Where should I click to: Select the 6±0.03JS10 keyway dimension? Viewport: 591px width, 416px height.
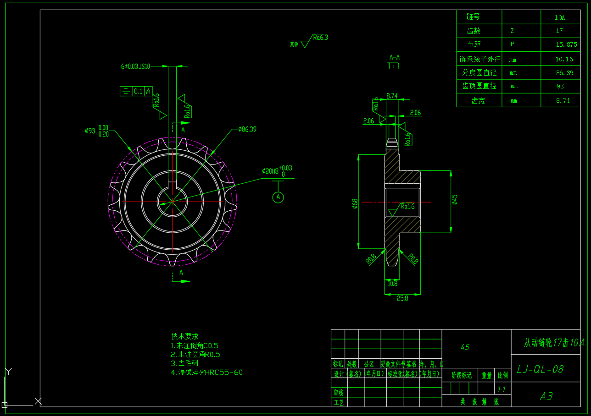pos(135,66)
